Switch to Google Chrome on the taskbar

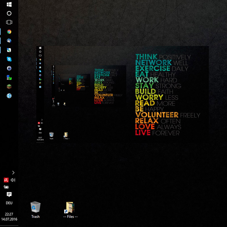click(x=9, y=32)
